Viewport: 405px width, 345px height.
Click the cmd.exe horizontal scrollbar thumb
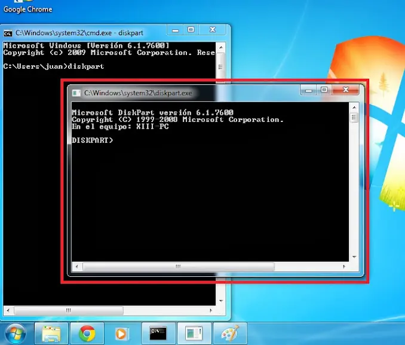69,310
